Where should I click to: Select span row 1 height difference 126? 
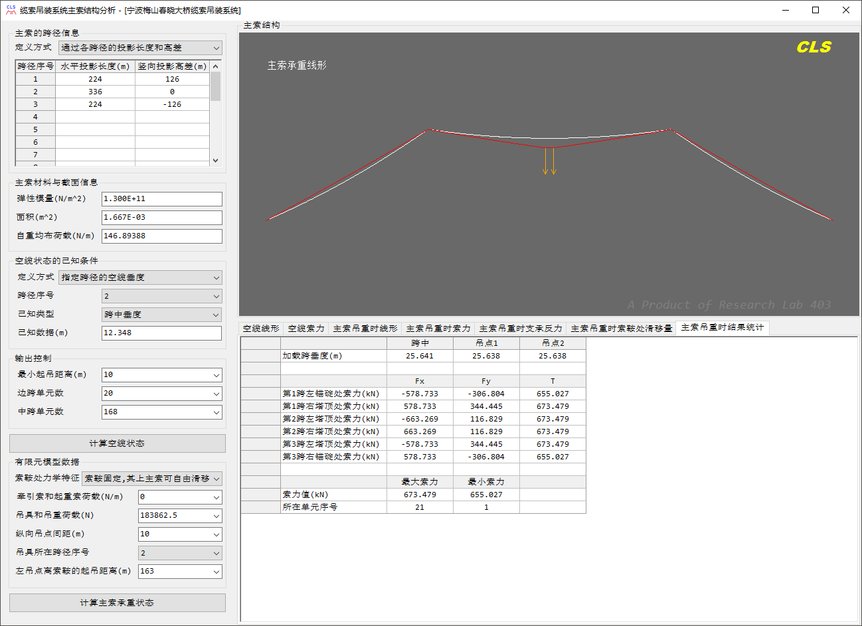173,79
